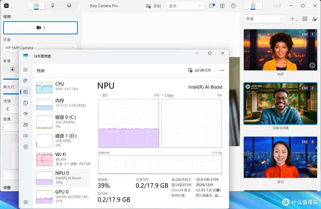Add a new scene with plus icon
Image resolution: width=321 pixels, height=209 pixels.
coord(294,19)
